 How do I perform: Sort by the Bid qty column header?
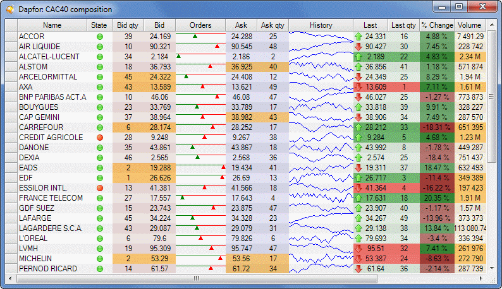(x=128, y=25)
